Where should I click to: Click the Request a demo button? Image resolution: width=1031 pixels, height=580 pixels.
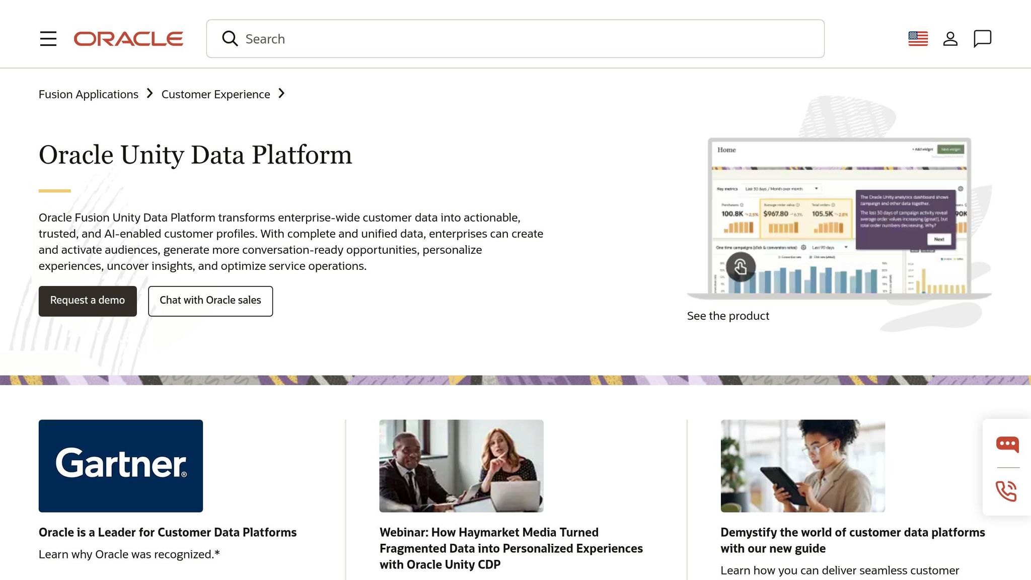click(x=88, y=301)
